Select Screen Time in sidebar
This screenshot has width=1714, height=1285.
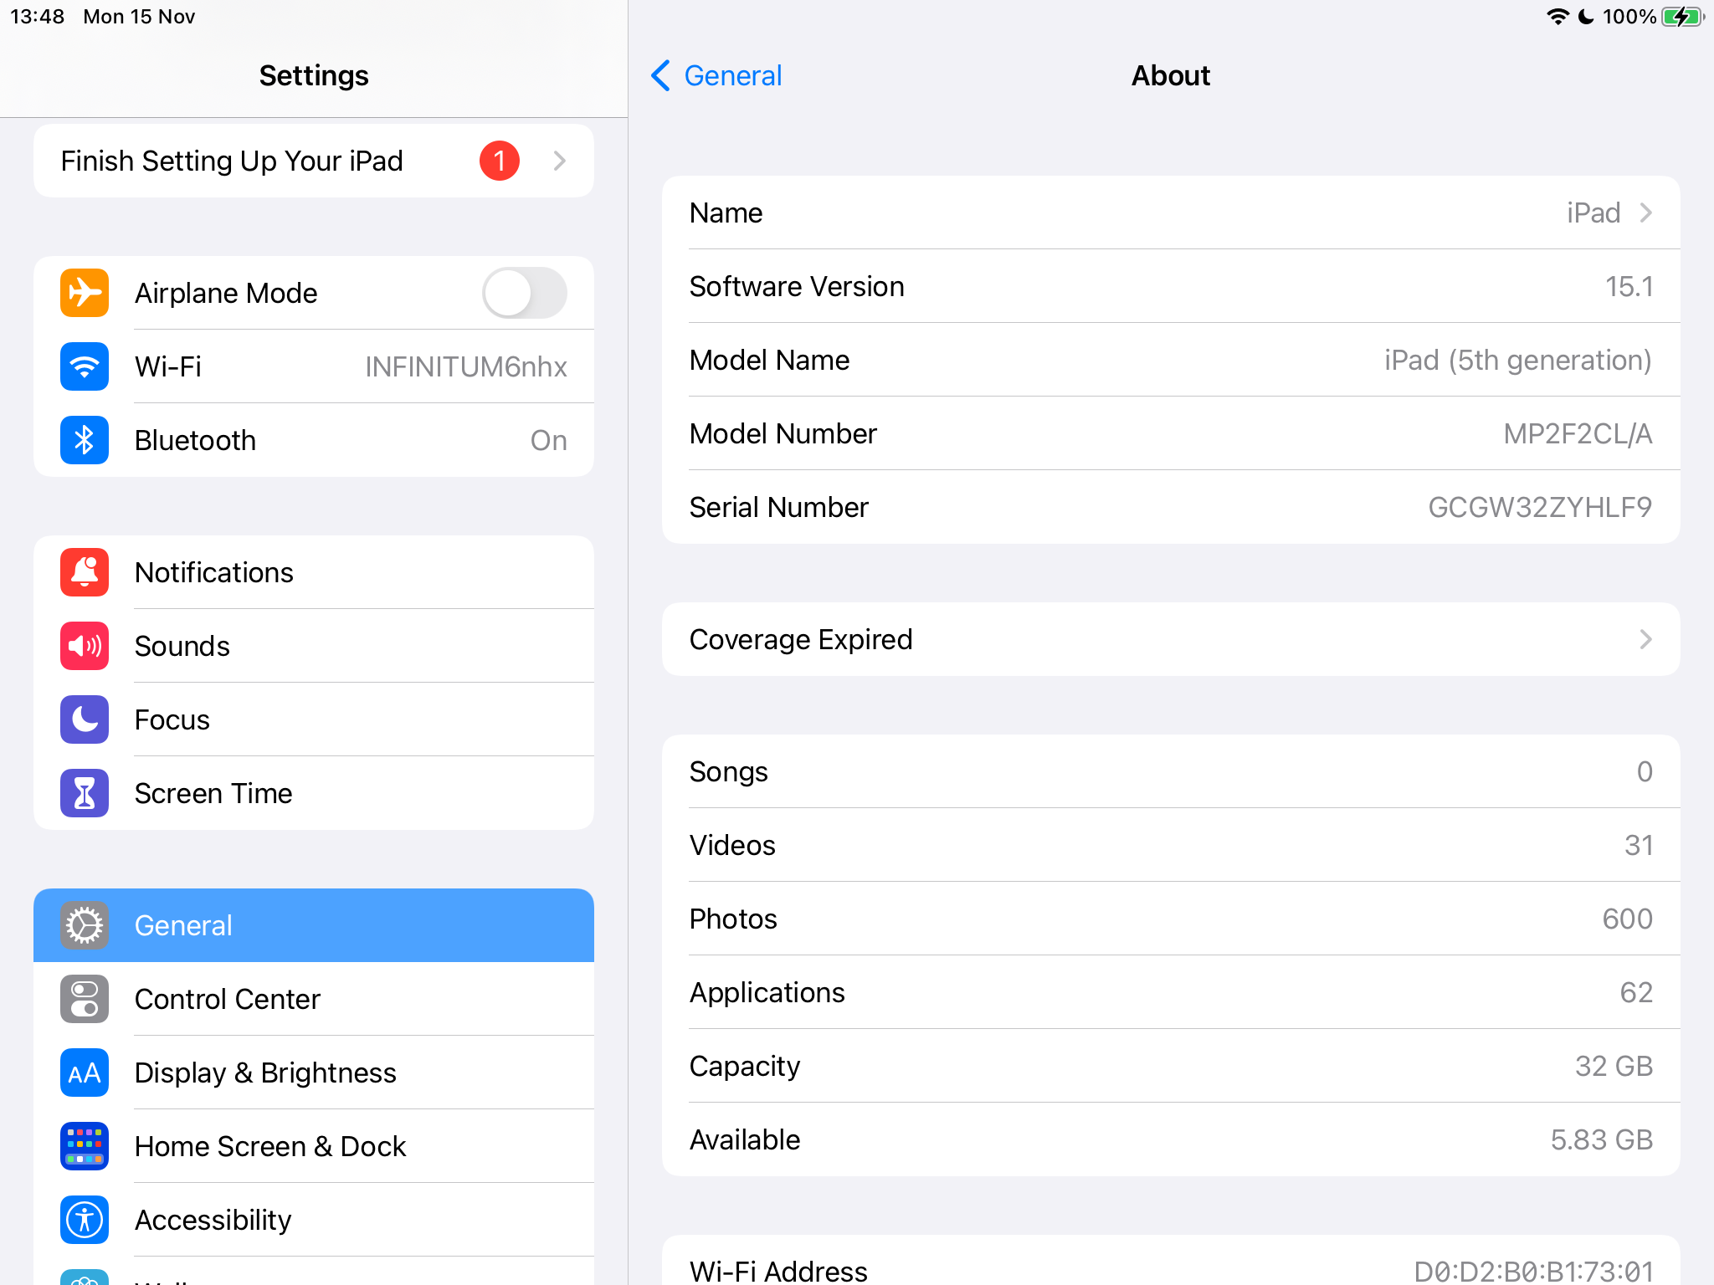point(314,793)
